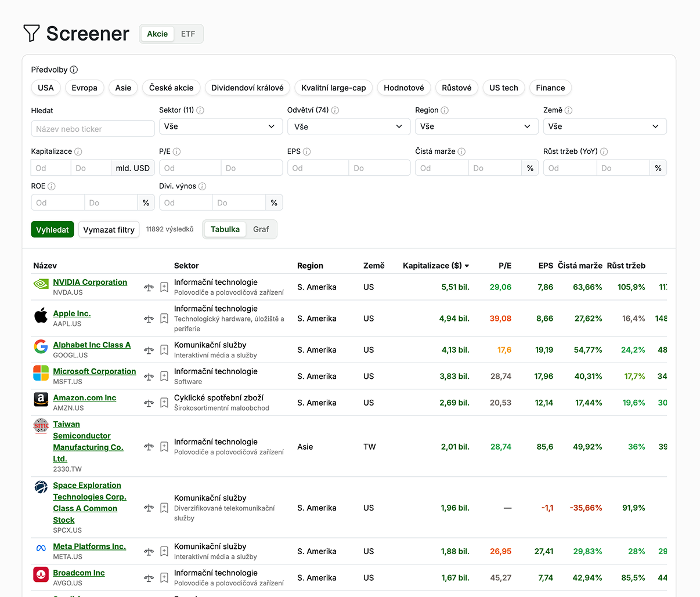Select the Tabulka view option
This screenshot has height=597, width=700.
click(x=225, y=229)
